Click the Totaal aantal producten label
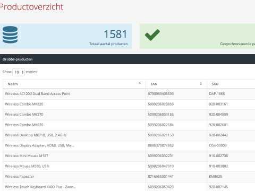255x191 pixels. (108, 44)
